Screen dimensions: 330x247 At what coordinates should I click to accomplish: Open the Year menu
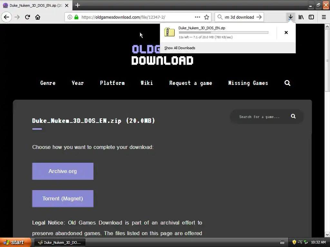point(78,83)
